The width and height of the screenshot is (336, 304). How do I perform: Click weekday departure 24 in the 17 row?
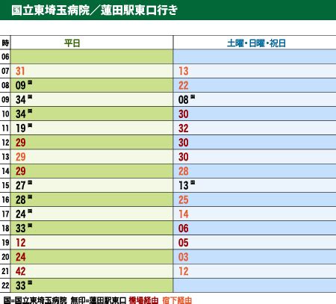pos(21,214)
